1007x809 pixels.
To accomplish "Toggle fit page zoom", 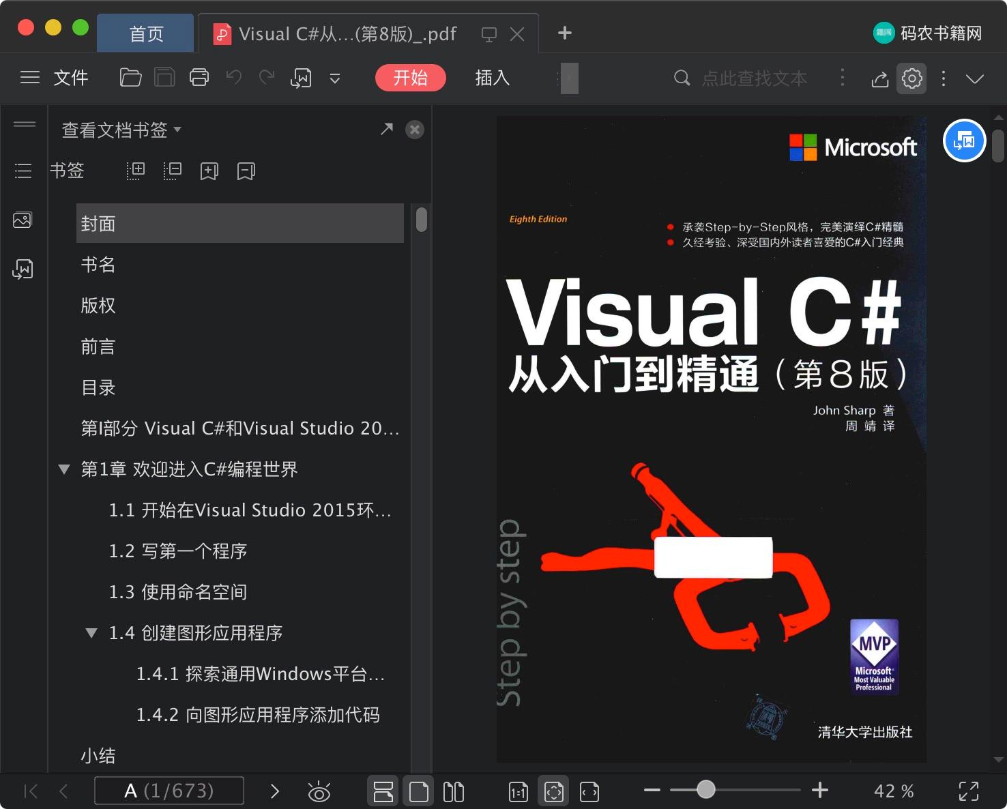I will coord(554,791).
